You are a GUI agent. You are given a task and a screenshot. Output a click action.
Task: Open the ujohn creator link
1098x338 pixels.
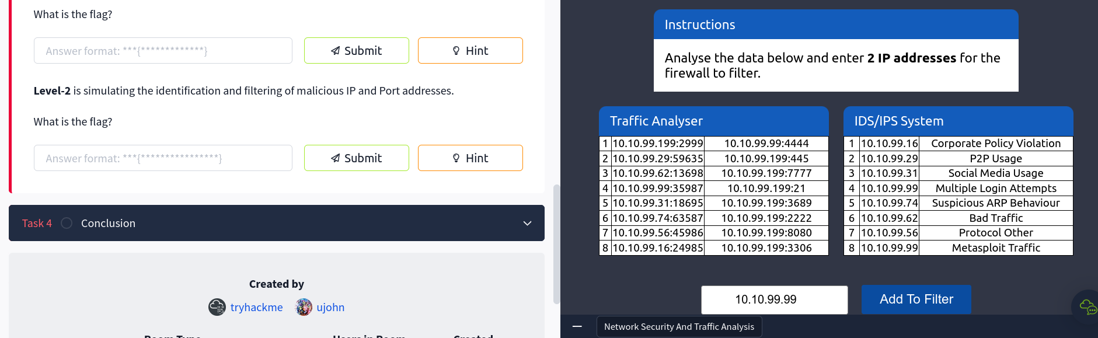330,307
